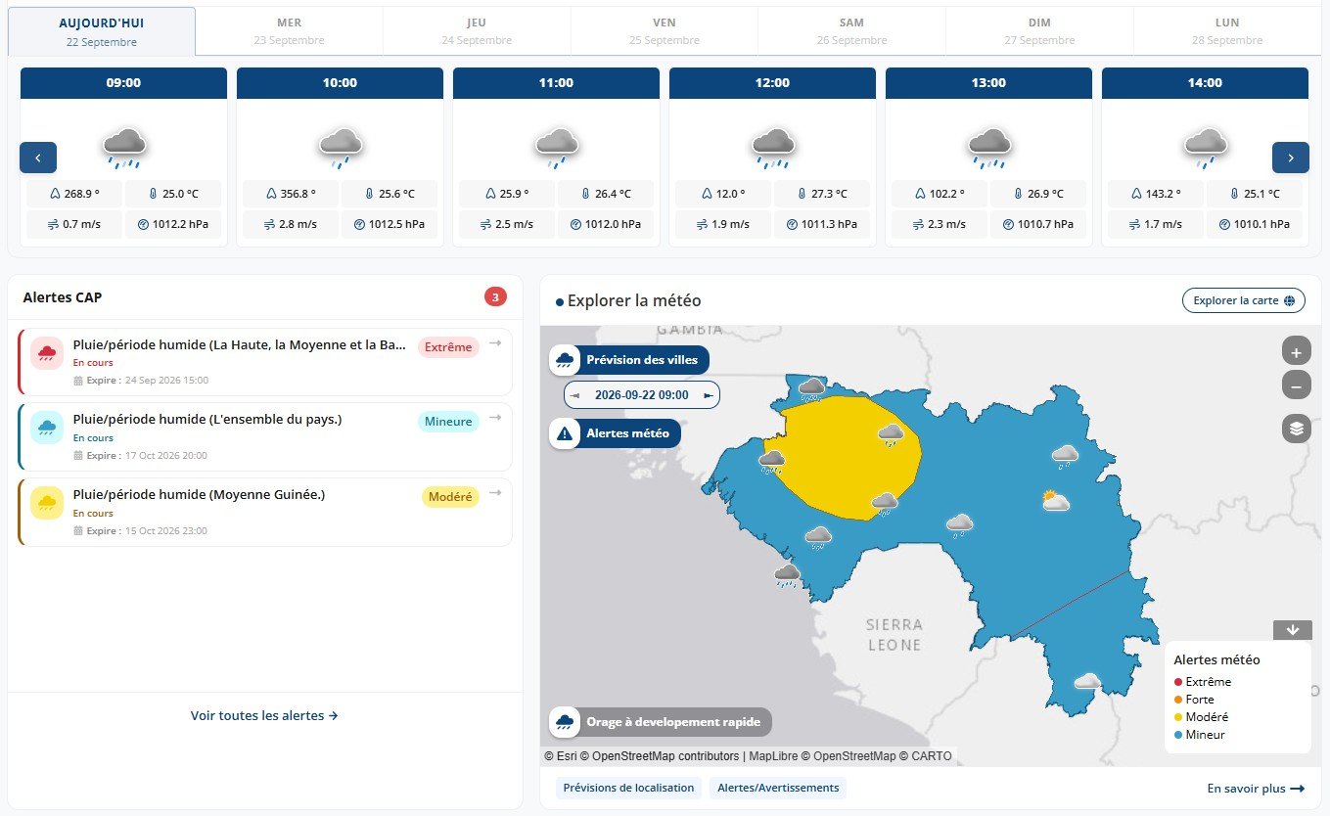Open the VEN 25 Septembre tab
This screenshot has height=816, width=1330.
coord(665,31)
